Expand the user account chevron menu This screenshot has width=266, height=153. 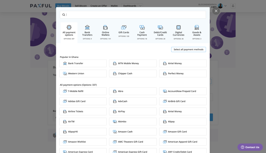pos(225,6)
